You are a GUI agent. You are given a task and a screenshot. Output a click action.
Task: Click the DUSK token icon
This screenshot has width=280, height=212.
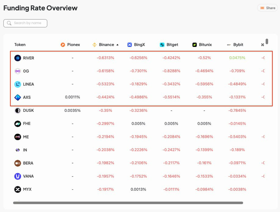[18, 110]
